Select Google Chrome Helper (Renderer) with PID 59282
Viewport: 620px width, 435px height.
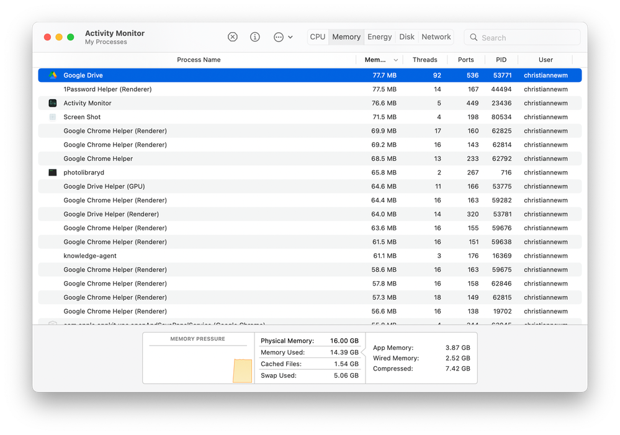[310, 200]
